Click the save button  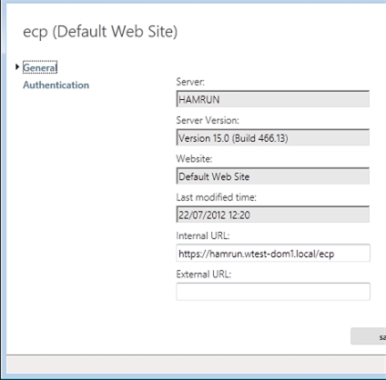369,336
